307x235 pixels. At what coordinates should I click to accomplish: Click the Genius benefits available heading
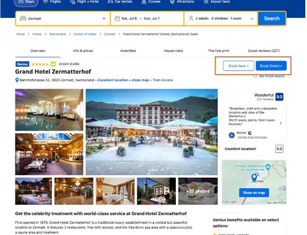point(246,223)
